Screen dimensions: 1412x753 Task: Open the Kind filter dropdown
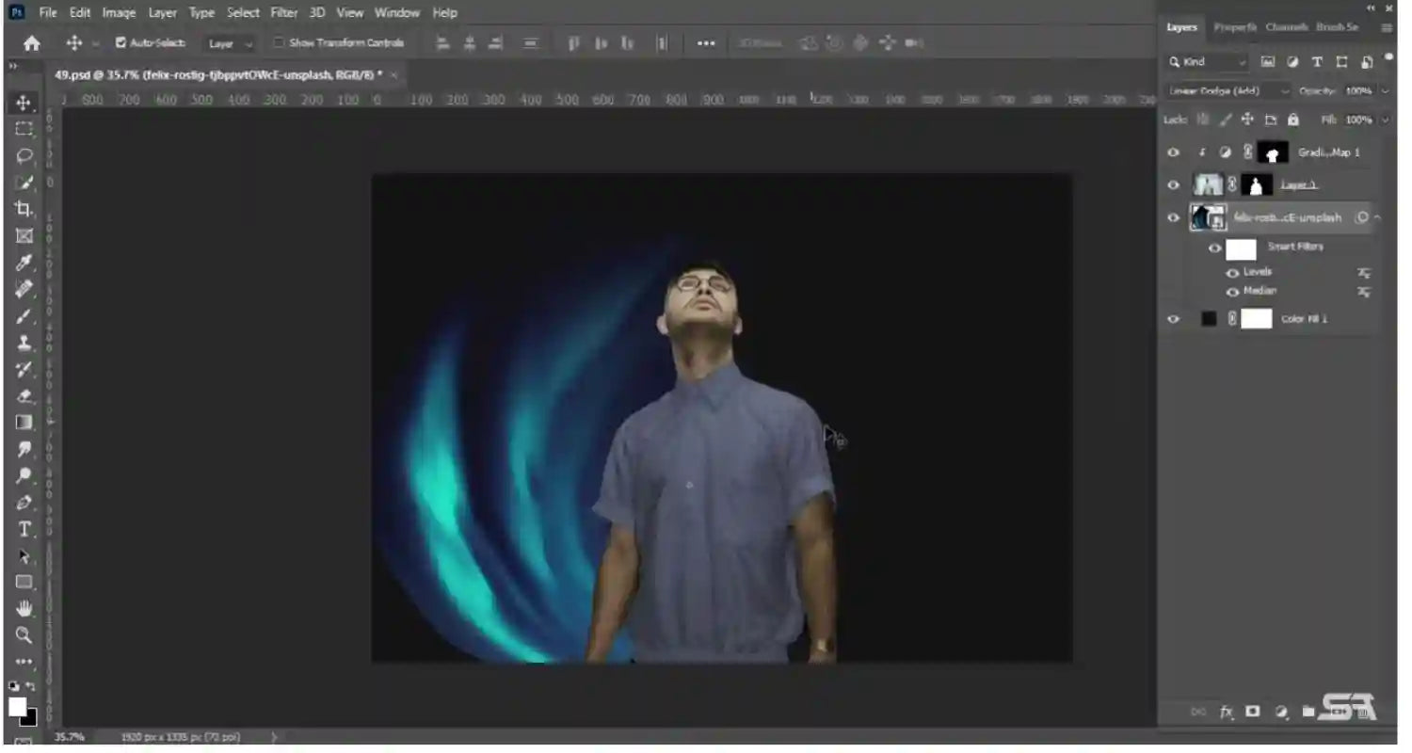pyautogui.click(x=1208, y=62)
